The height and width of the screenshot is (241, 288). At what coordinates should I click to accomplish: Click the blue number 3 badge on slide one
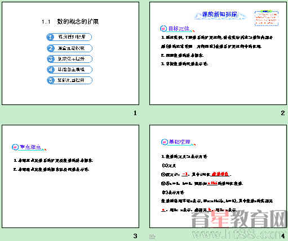coord(51,59)
